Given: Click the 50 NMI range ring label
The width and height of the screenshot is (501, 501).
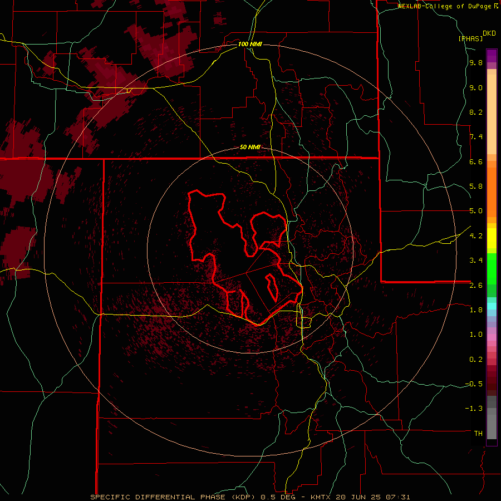Looking at the screenshot, I should point(250,147).
